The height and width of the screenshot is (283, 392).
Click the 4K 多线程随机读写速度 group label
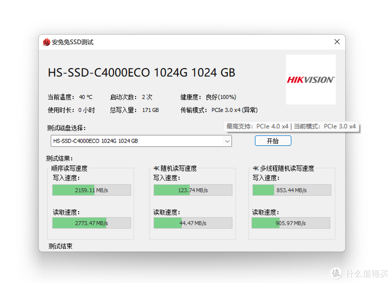(x=283, y=168)
